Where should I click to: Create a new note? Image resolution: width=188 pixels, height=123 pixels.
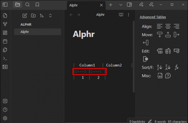(x=25, y=15)
